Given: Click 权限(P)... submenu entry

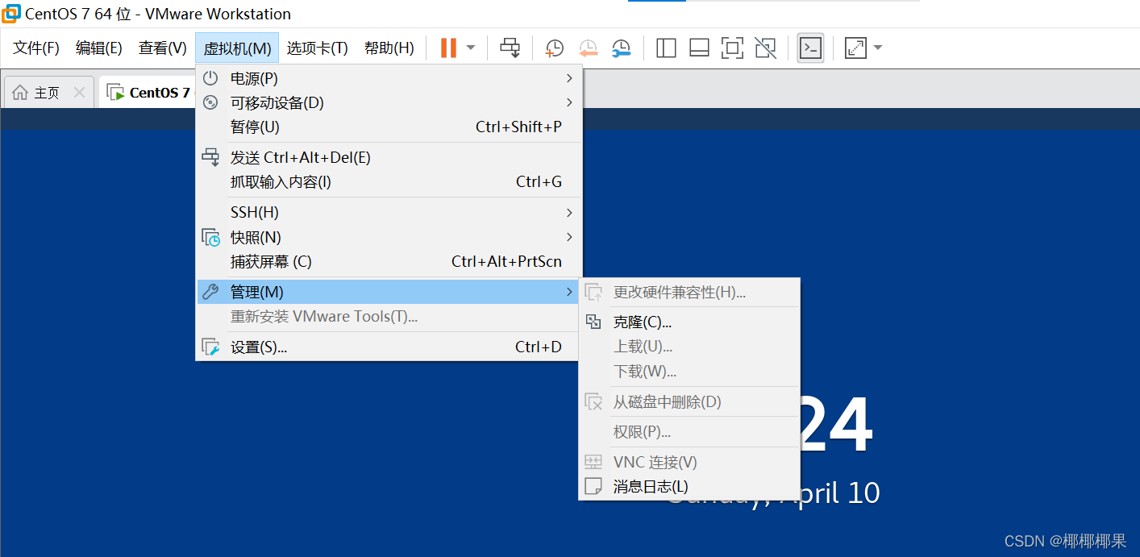Looking at the screenshot, I should coord(689,432).
